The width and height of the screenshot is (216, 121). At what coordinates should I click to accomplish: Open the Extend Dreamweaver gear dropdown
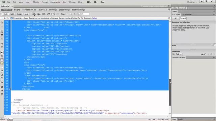pyautogui.click(x=96, y=2)
